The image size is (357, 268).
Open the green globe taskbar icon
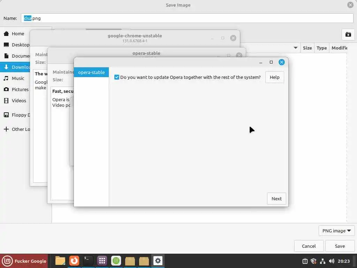coord(116,261)
